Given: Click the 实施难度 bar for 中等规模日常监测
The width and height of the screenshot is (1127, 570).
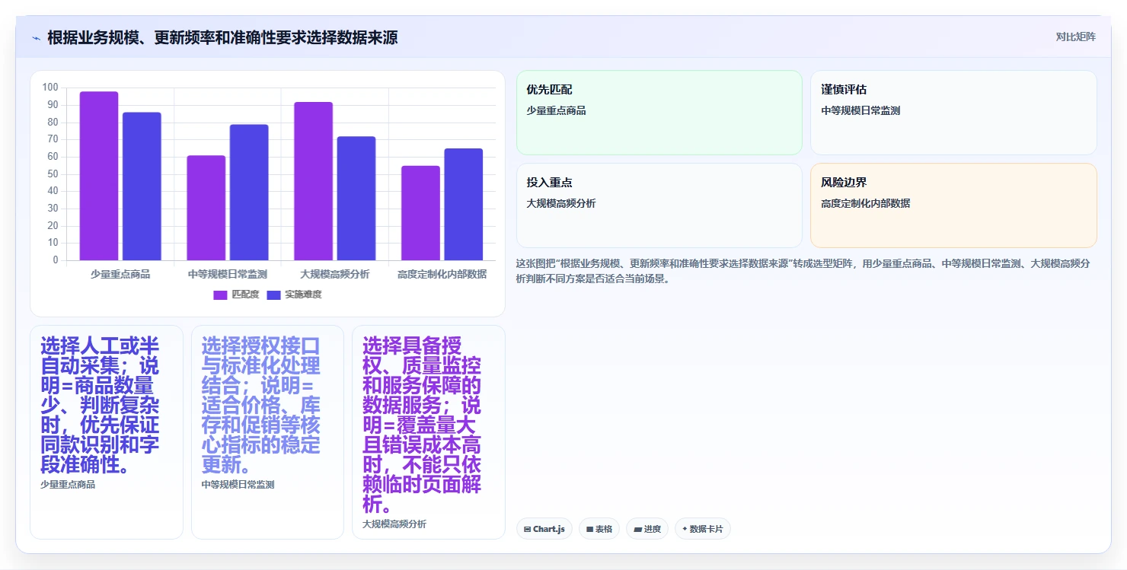Looking at the screenshot, I should point(249,193).
